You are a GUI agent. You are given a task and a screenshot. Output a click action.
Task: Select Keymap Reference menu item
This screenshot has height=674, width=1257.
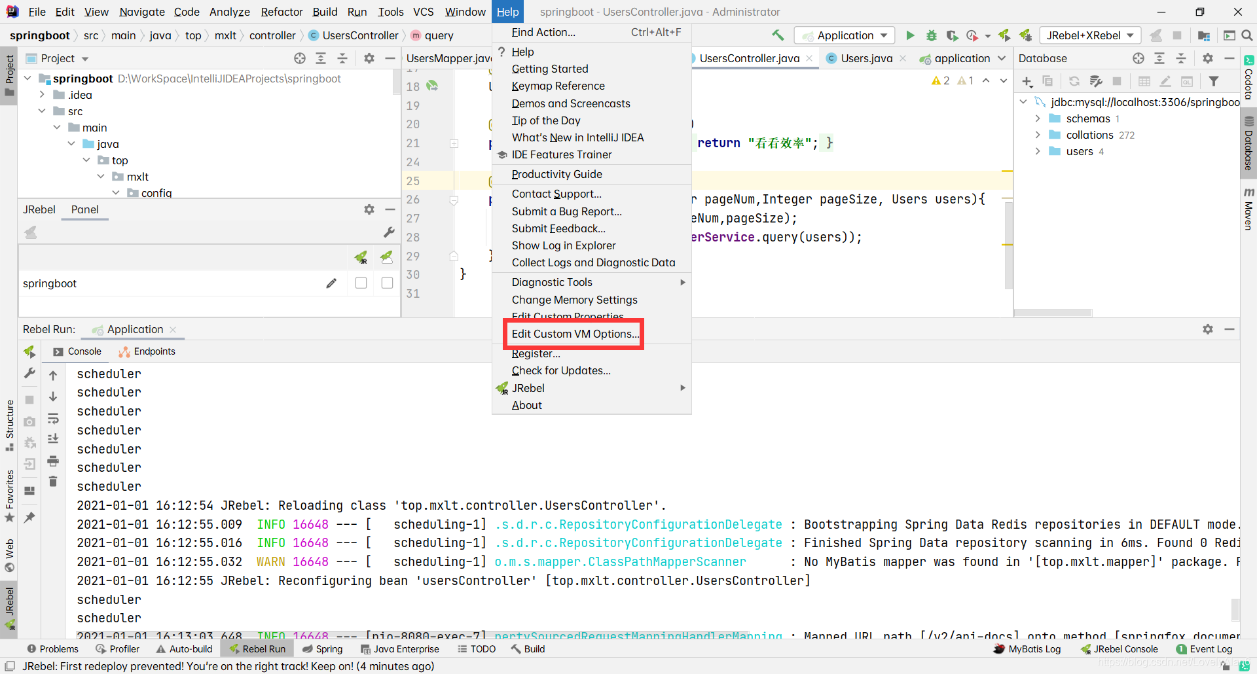[x=592, y=86]
